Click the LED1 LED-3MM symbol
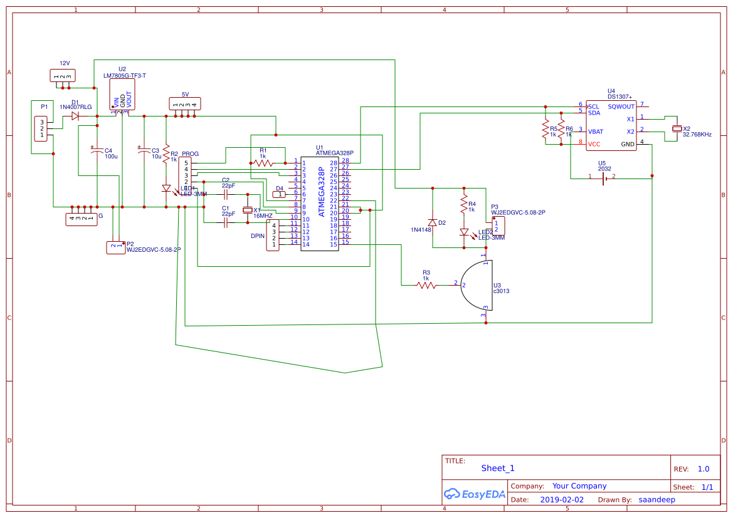Viewport: 733px width, 518px height. [165, 188]
